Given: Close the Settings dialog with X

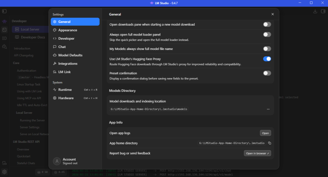Looking at the screenshot, I should 273,14.
